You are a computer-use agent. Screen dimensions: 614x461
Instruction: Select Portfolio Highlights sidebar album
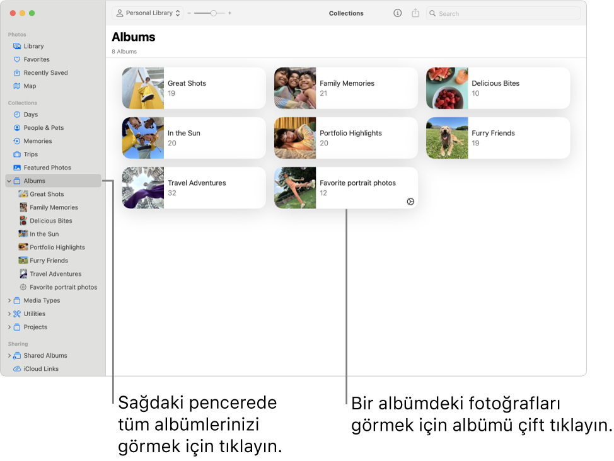[x=57, y=248]
